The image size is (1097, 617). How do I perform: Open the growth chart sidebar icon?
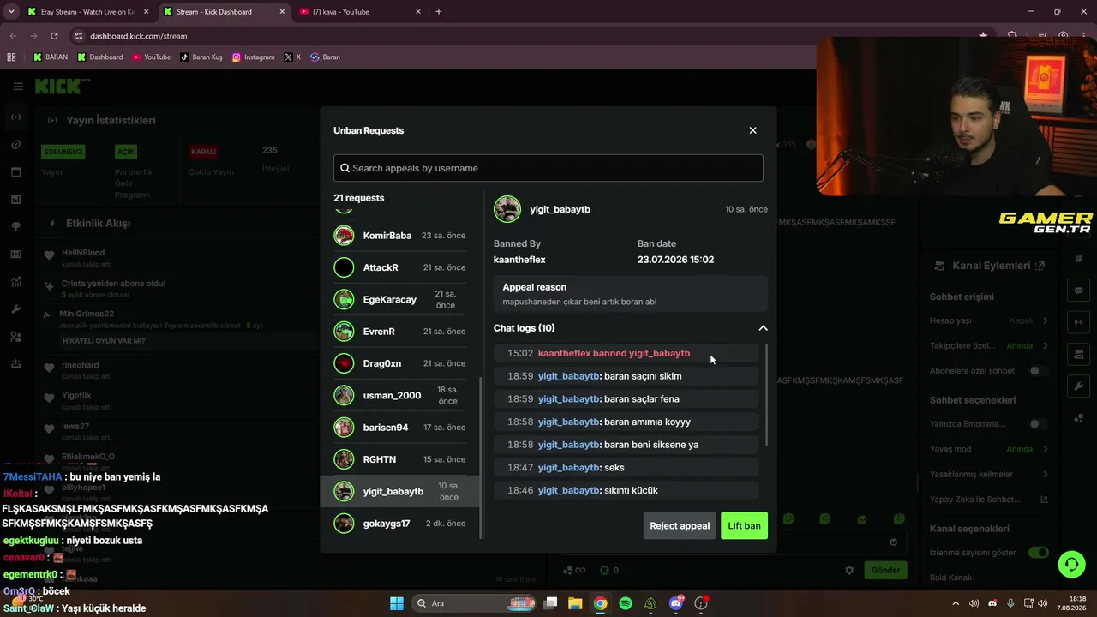pyautogui.click(x=15, y=282)
